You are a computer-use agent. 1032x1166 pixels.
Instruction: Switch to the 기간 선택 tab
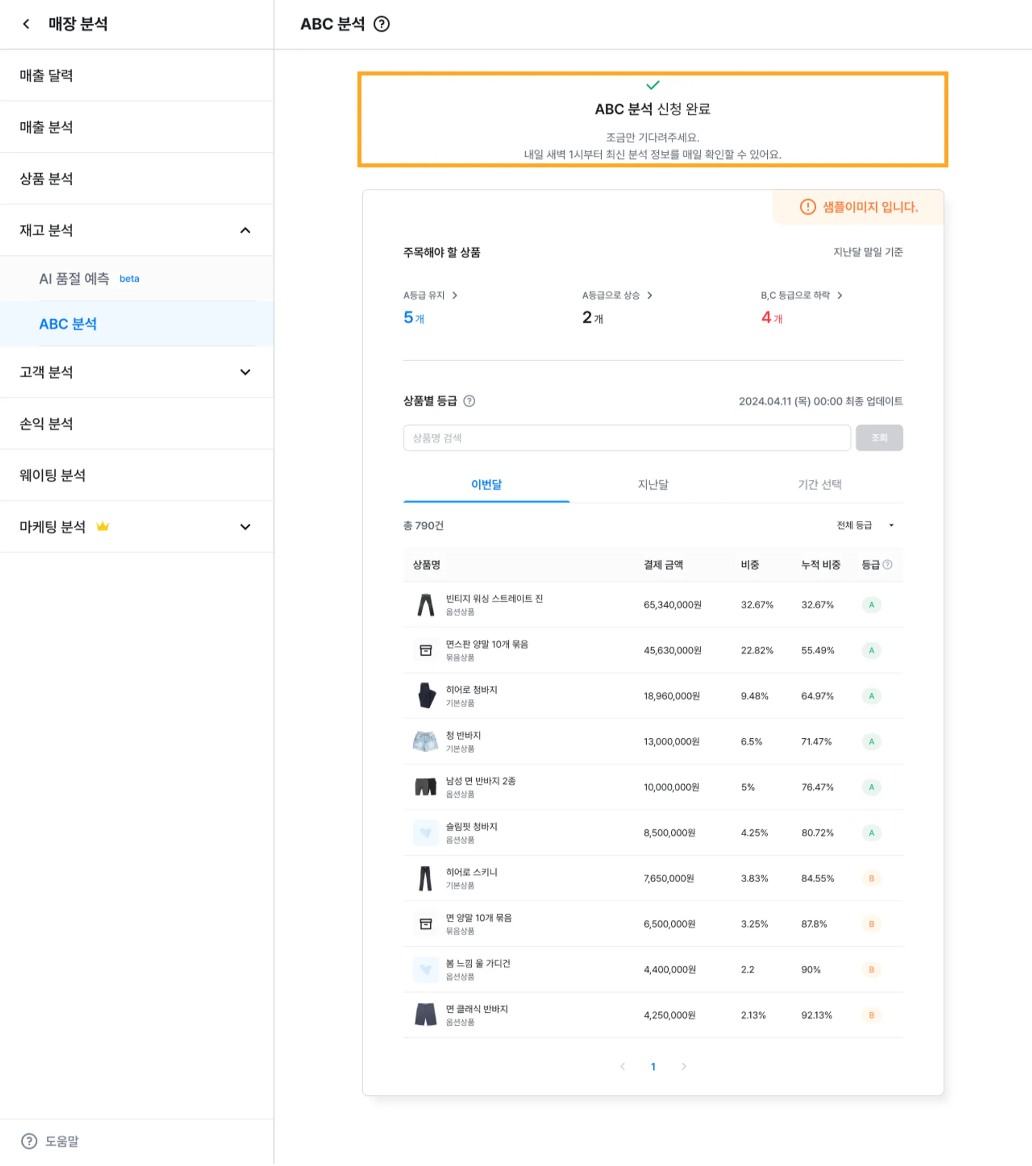pos(819,484)
